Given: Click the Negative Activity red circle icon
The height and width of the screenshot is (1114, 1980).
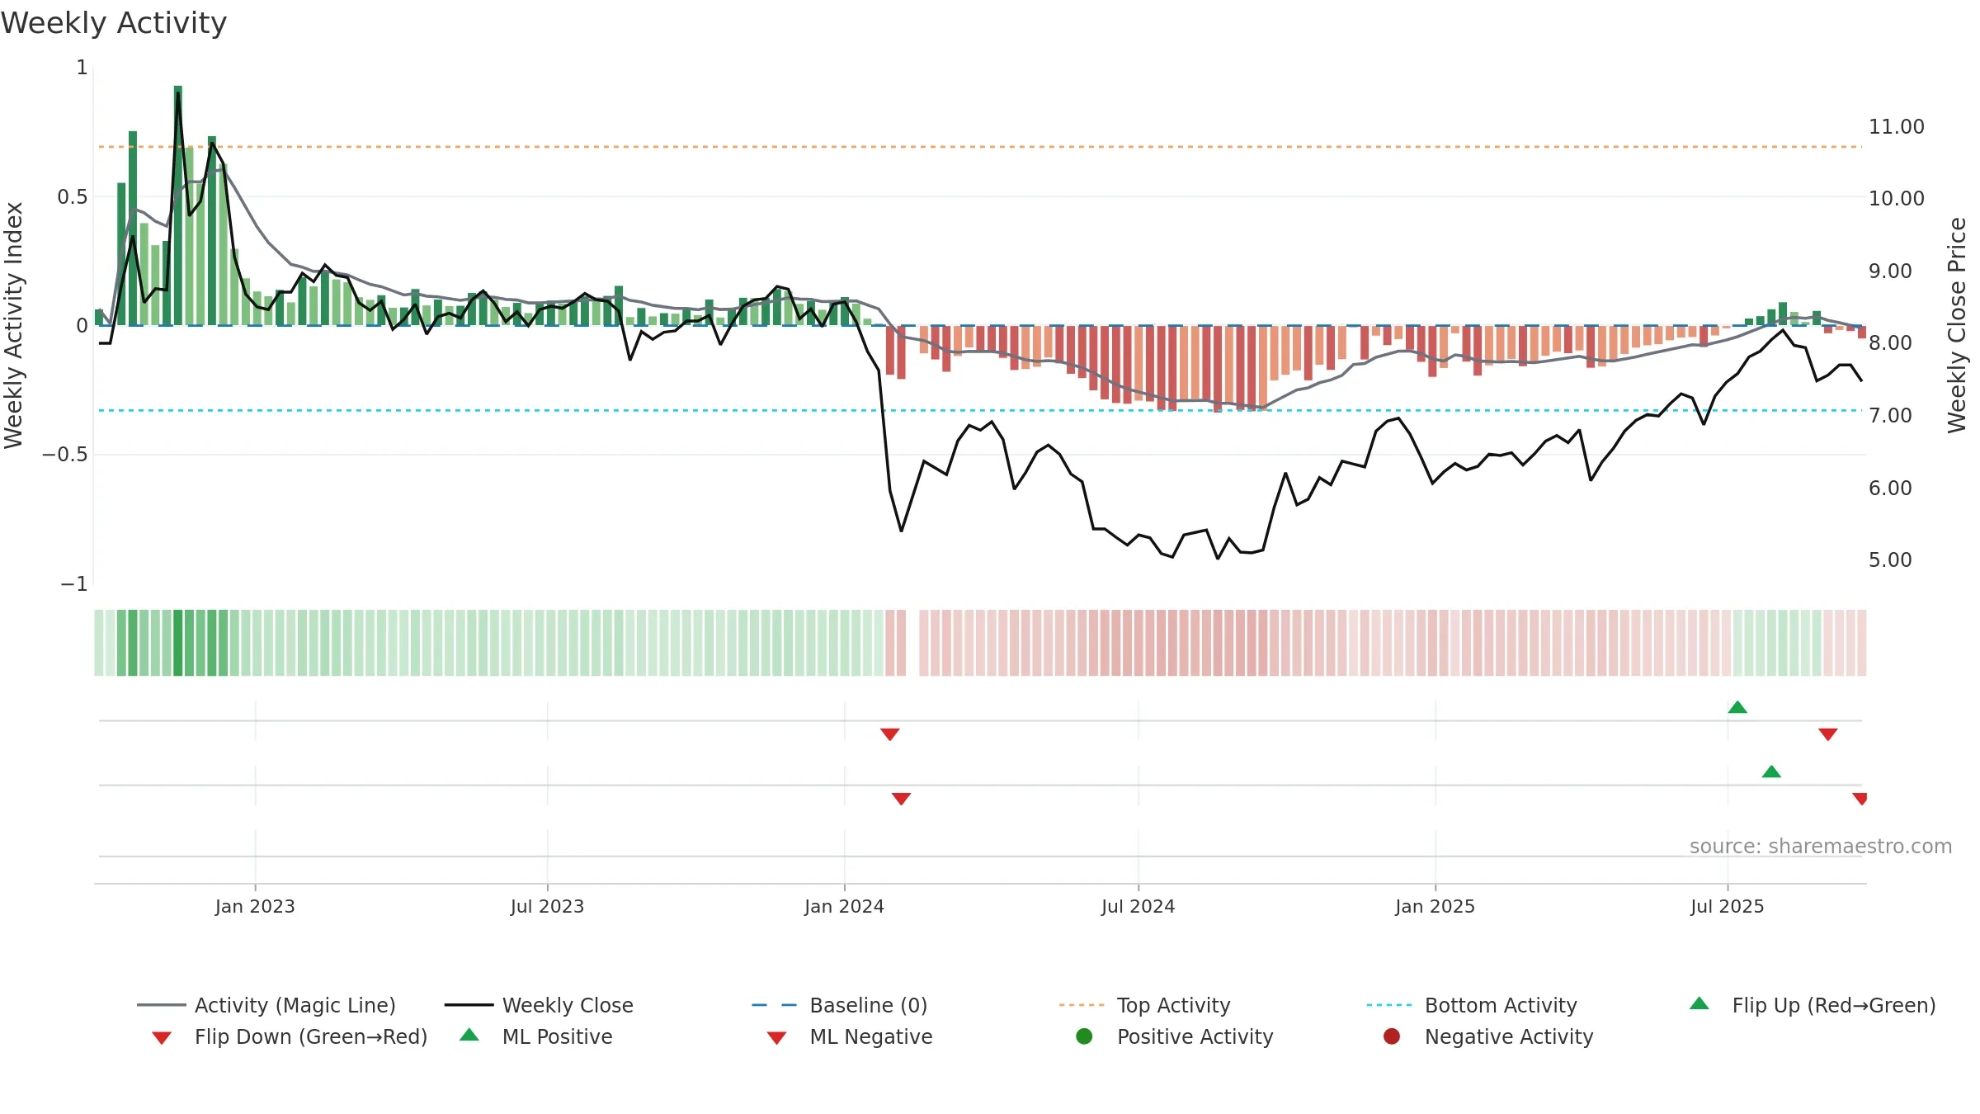Looking at the screenshot, I should (1392, 1036).
